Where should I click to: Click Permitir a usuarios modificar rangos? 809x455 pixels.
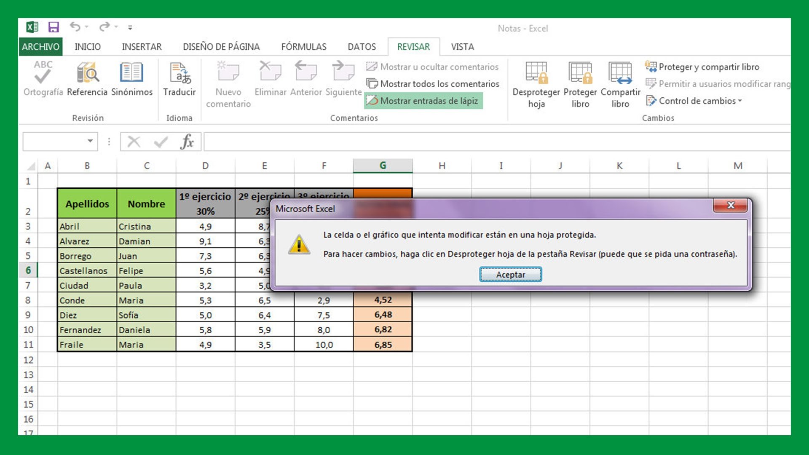click(718, 84)
